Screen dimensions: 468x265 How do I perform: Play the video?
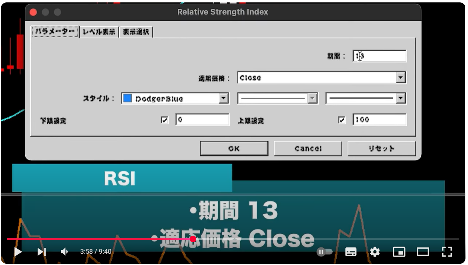[x=18, y=252]
